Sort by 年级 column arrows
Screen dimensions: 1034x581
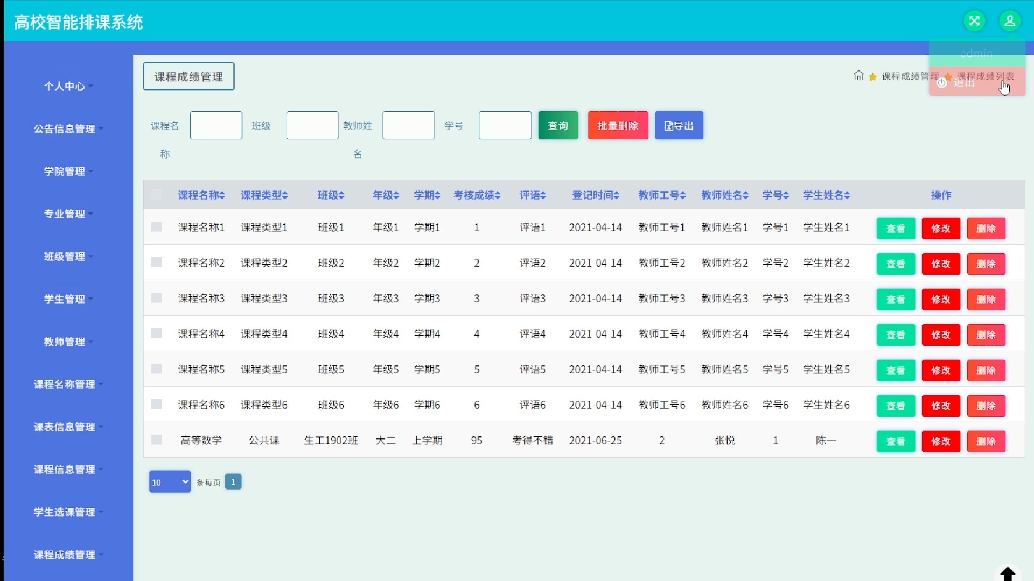click(x=396, y=195)
